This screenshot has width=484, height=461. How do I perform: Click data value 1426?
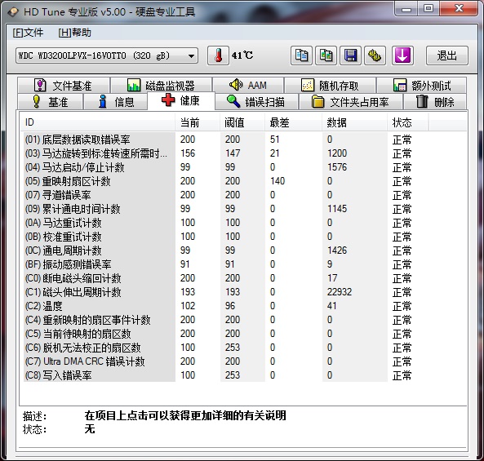(x=337, y=250)
